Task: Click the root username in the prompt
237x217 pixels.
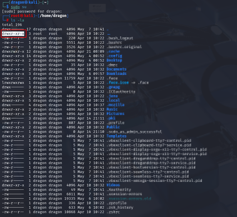Action: pos(15,16)
